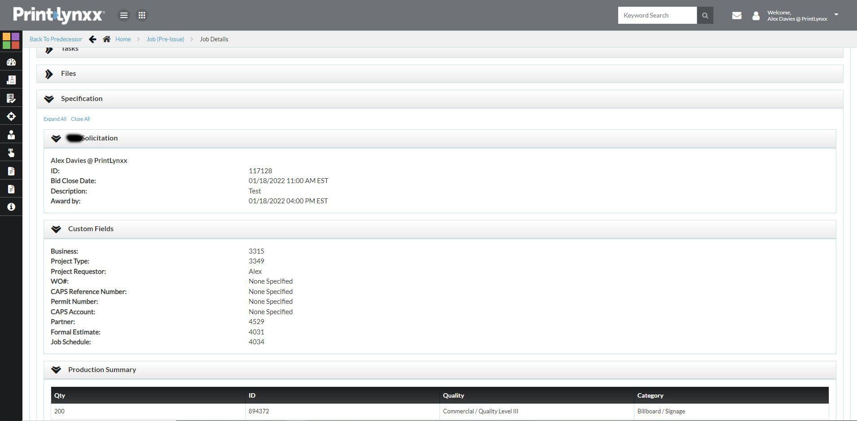Click the home icon in breadcrumb

pos(106,39)
